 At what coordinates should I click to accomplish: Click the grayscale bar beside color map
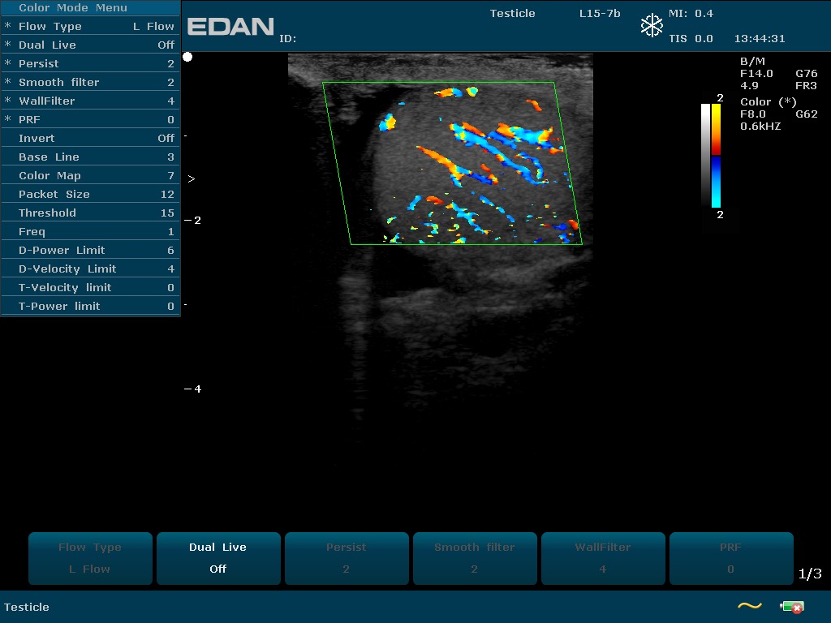tap(705, 156)
